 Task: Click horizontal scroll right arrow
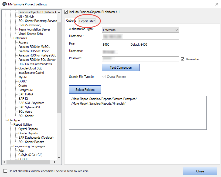pyautogui.click(x=55, y=162)
